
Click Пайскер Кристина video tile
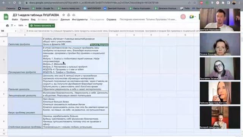(220, 93)
